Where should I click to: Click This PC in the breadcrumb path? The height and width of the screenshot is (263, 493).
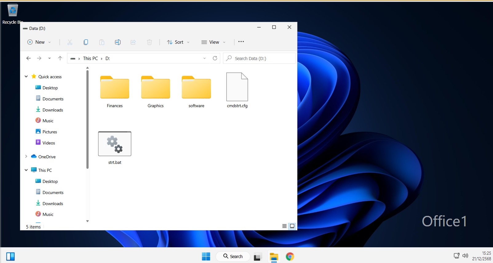coord(90,59)
